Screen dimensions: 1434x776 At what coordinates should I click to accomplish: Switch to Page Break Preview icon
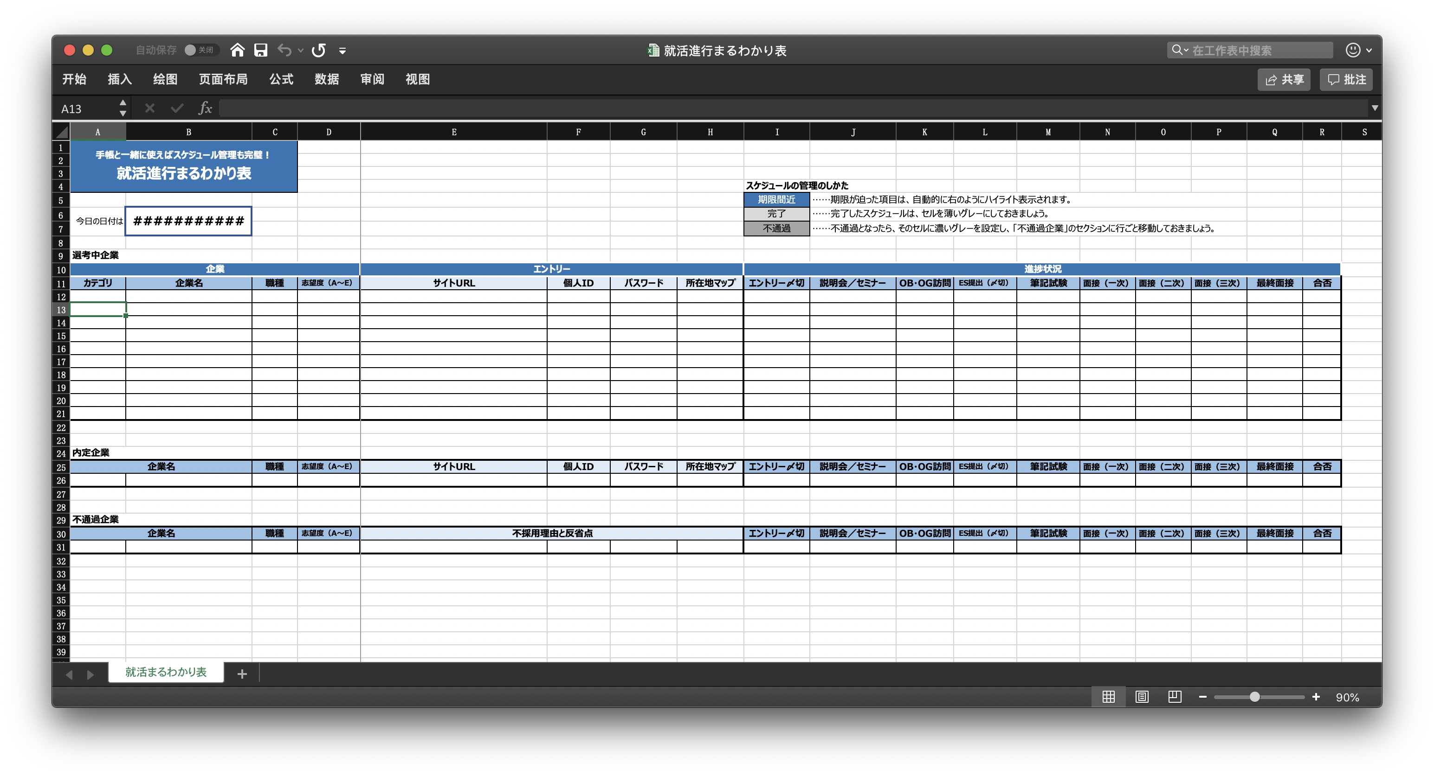pos(1175,697)
